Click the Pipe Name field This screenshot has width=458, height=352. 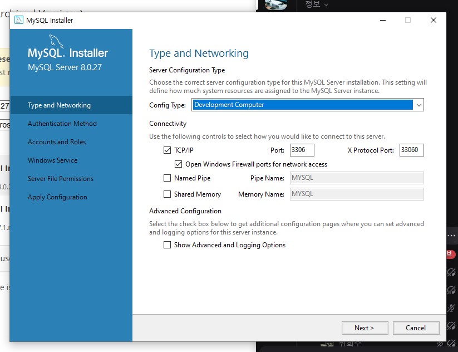pyautogui.click(x=357, y=178)
